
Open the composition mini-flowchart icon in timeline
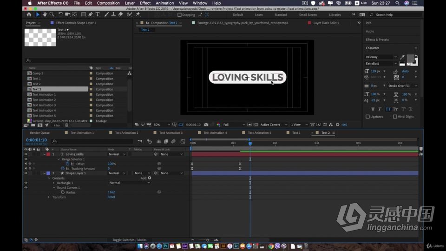(140, 141)
